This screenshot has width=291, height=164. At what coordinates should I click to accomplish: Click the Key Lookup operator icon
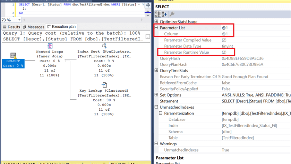click(x=104, y=85)
